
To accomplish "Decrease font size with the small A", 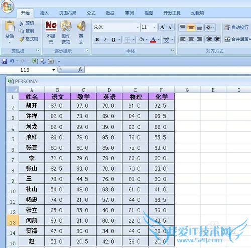I will (x=171, y=27).
